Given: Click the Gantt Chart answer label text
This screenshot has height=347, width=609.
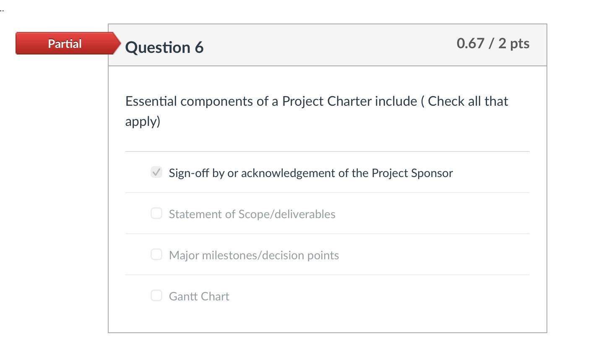Looking at the screenshot, I should [199, 296].
